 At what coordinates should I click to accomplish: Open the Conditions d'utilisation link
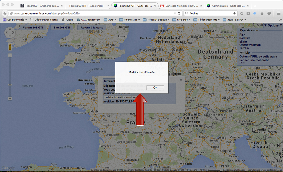coord(234,170)
